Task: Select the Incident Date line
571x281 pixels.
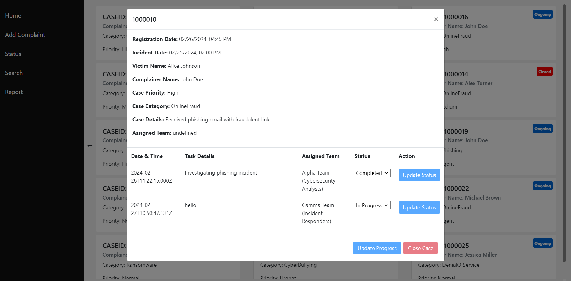Action: pyautogui.click(x=176, y=52)
